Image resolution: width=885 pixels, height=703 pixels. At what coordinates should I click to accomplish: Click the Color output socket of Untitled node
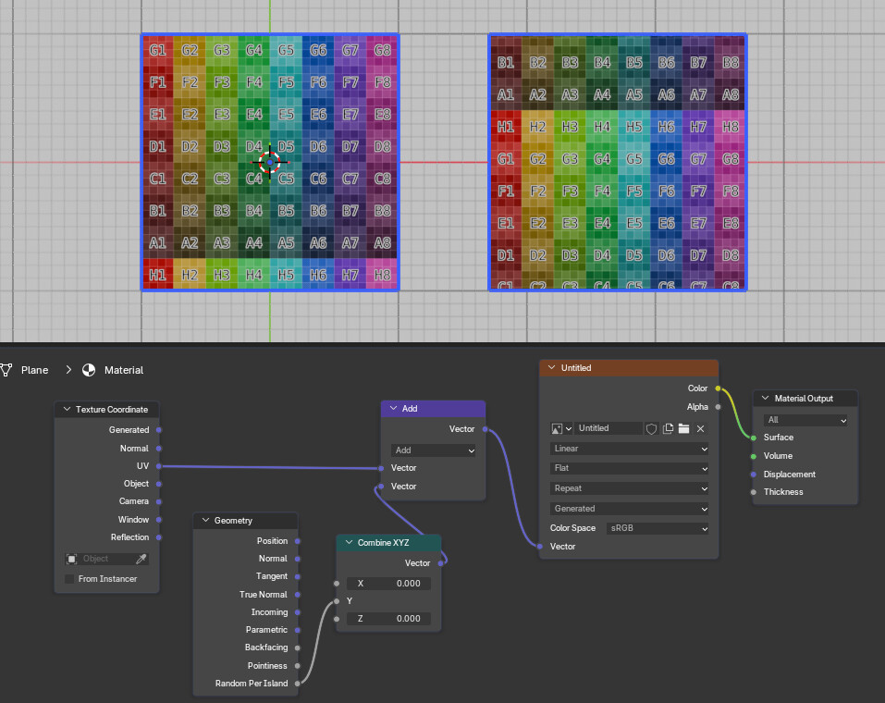click(x=718, y=388)
